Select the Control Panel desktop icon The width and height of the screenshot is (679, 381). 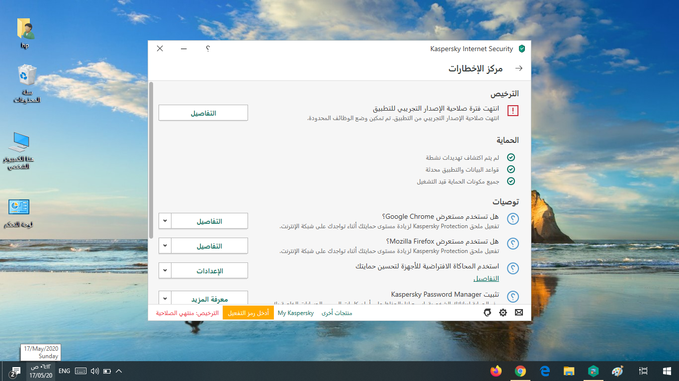click(19, 214)
